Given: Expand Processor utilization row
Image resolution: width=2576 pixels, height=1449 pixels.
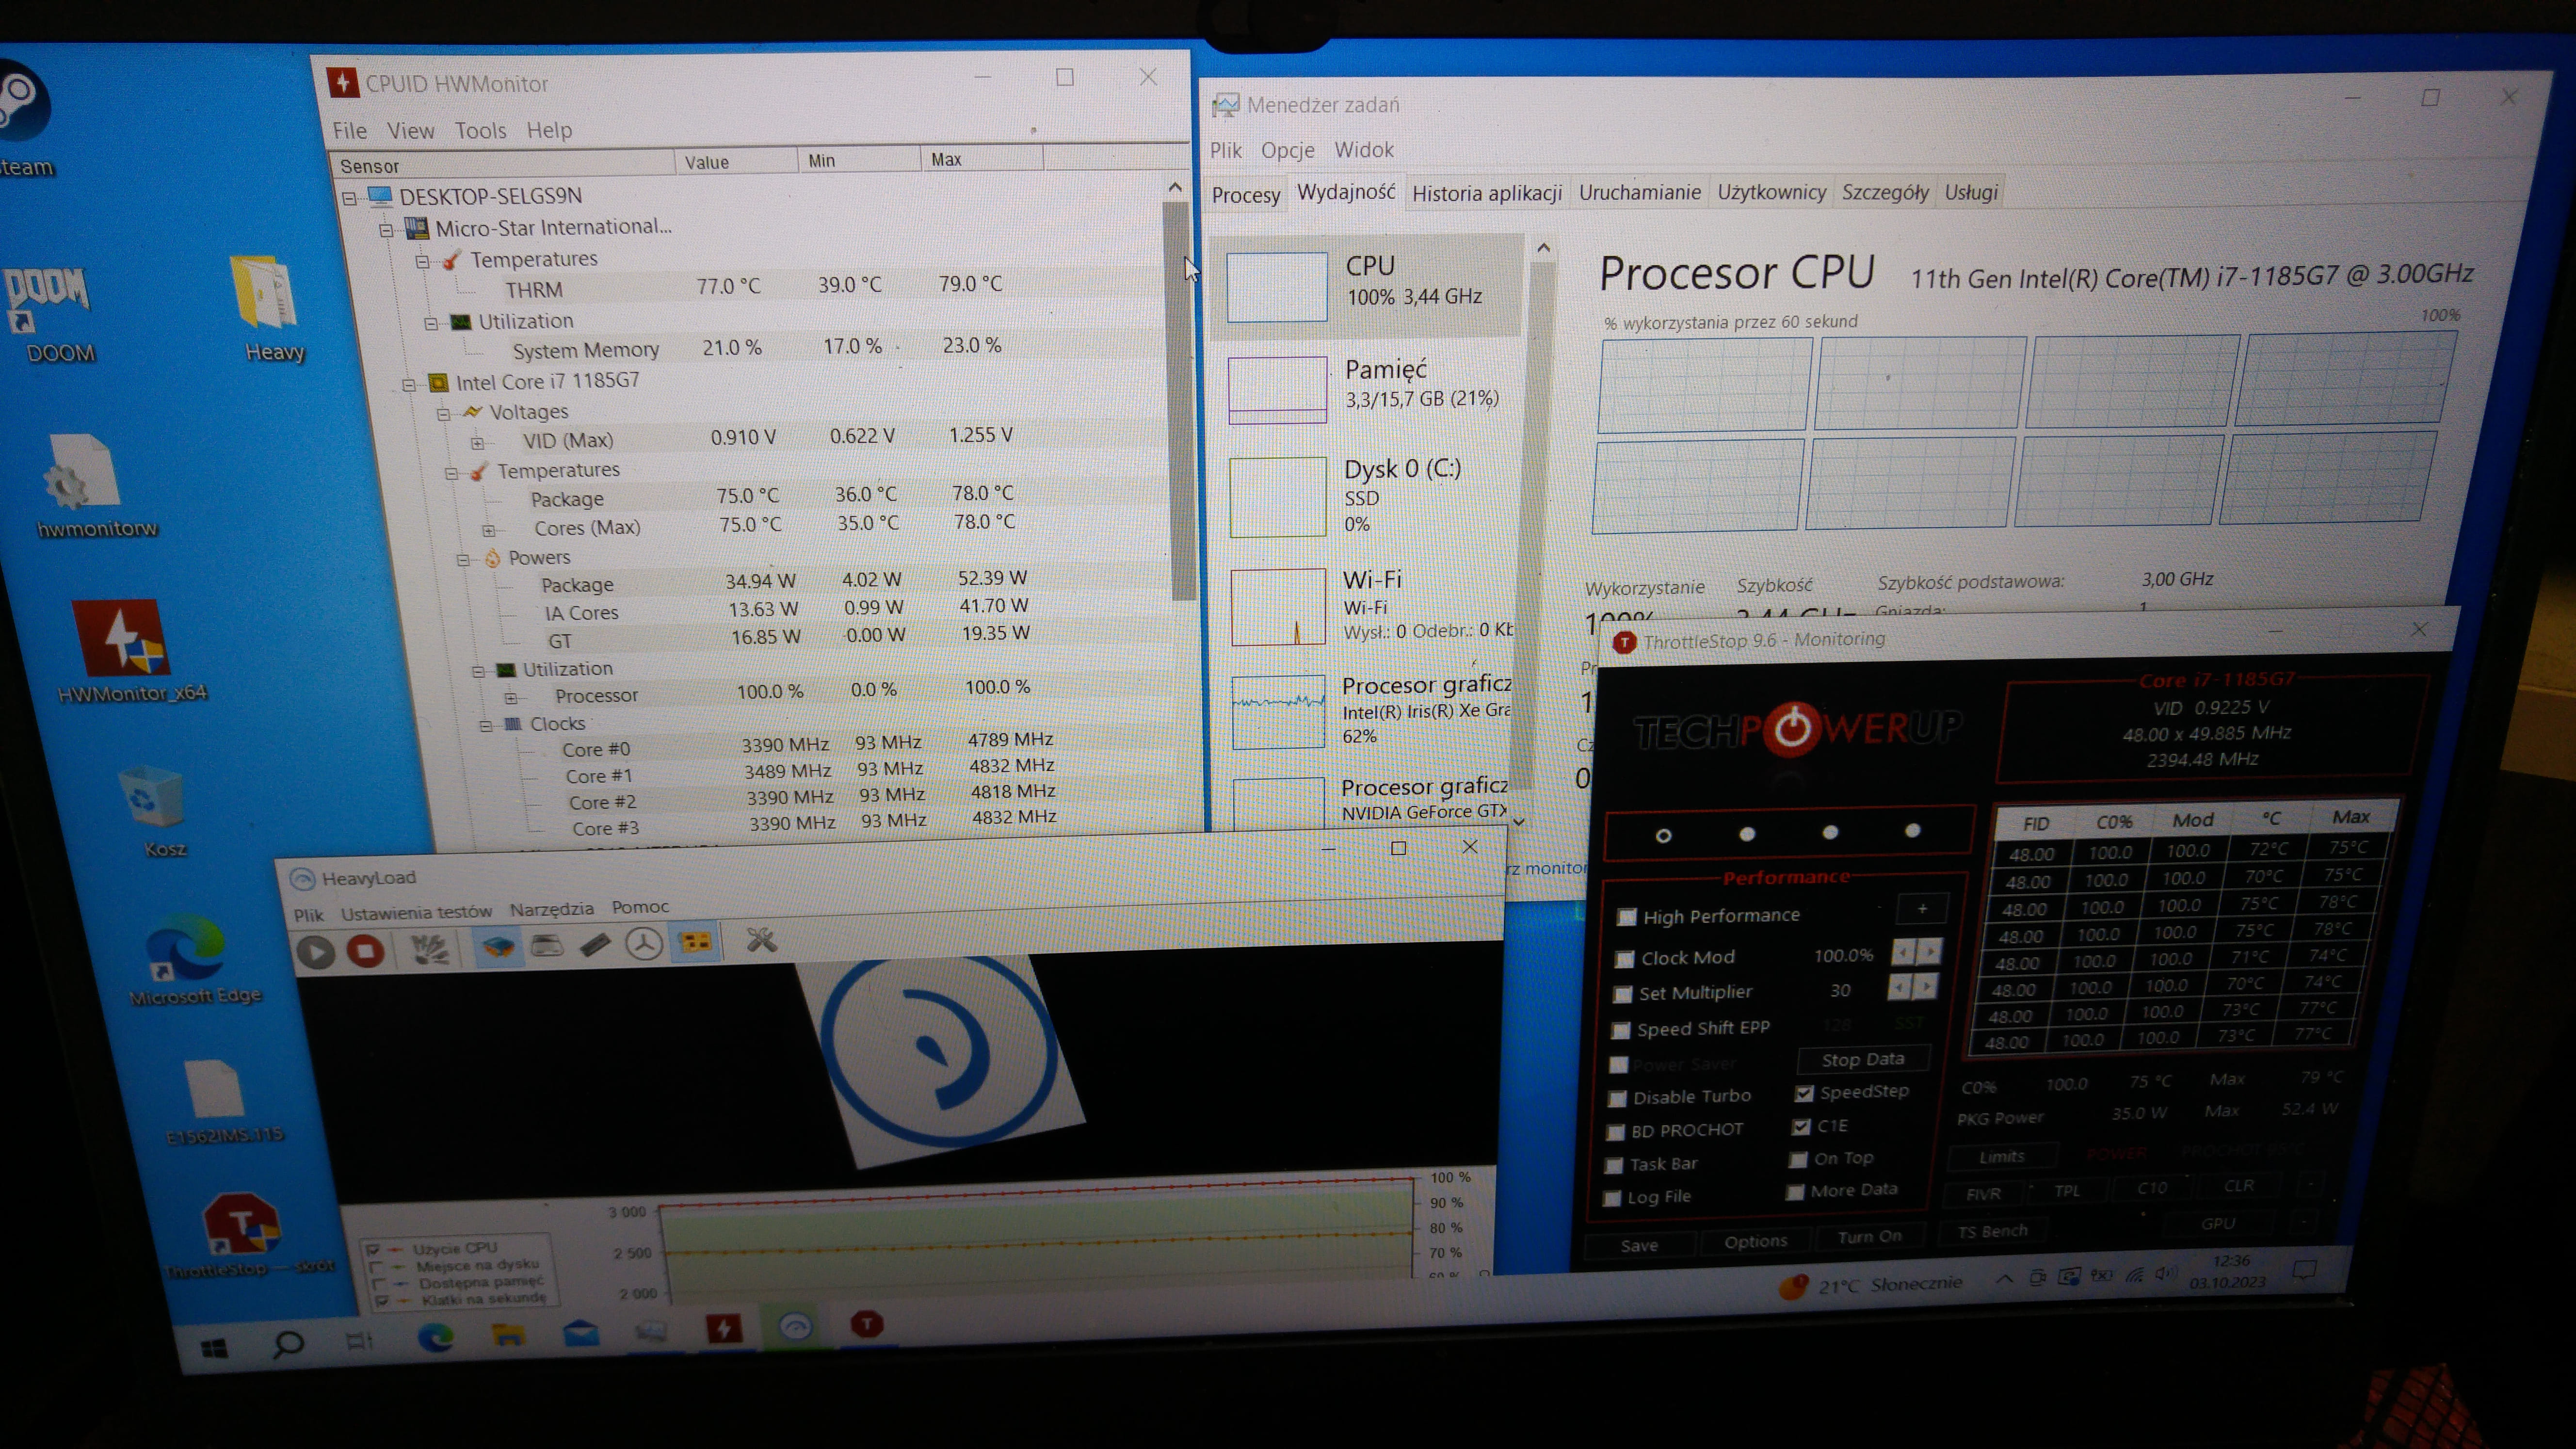Looking at the screenshot, I should click(x=511, y=698).
